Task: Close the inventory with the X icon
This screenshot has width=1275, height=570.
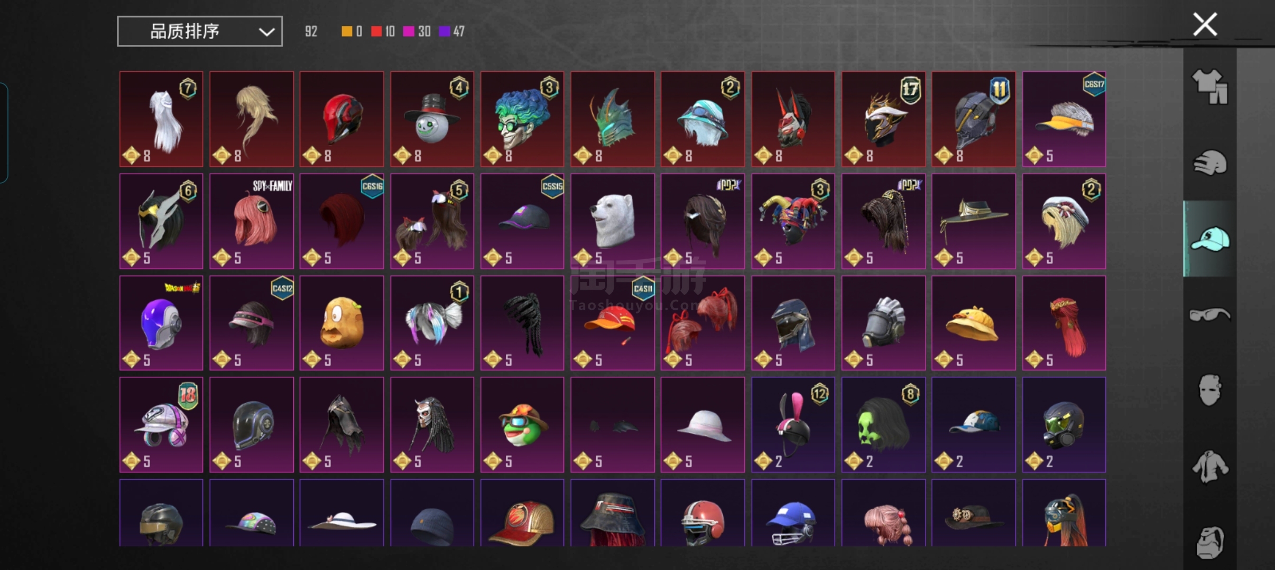Action: [x=1205, y=24]
